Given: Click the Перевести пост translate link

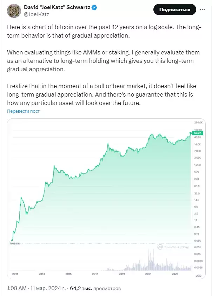Looking at the screenshot, I should click(x=23, y=111).
